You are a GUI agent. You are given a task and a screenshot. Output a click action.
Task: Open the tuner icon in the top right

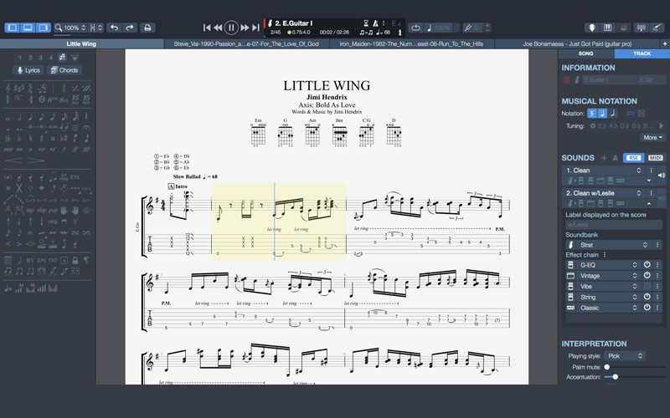pos(641,28)
